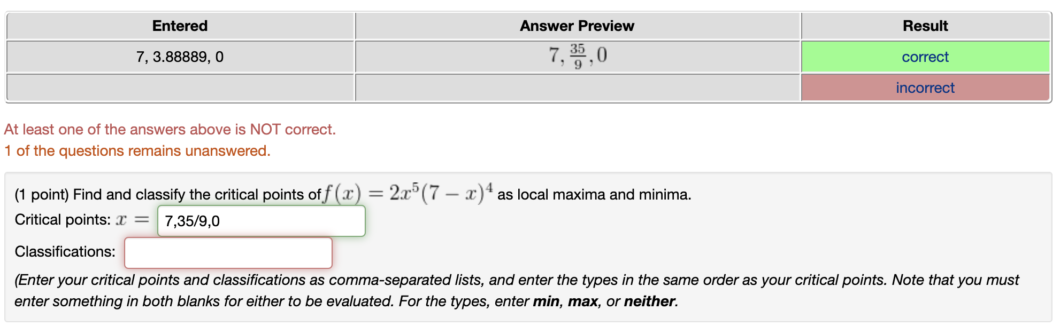Click the green correct result cell
Image resolution: width=1060 pixels, height=334 pixels.
coord(925,57)
